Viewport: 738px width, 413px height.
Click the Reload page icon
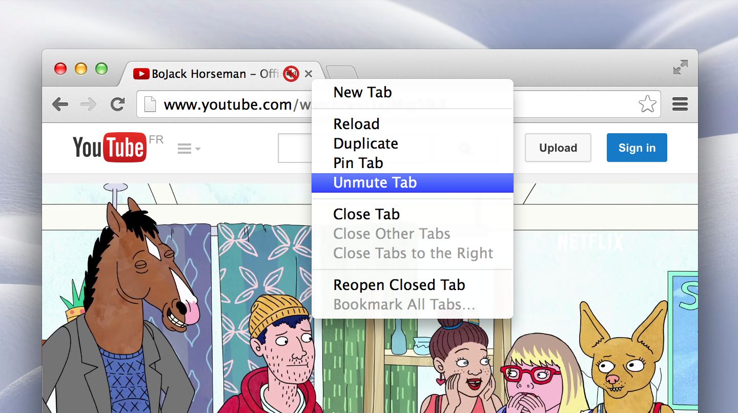tap(118, 105)
